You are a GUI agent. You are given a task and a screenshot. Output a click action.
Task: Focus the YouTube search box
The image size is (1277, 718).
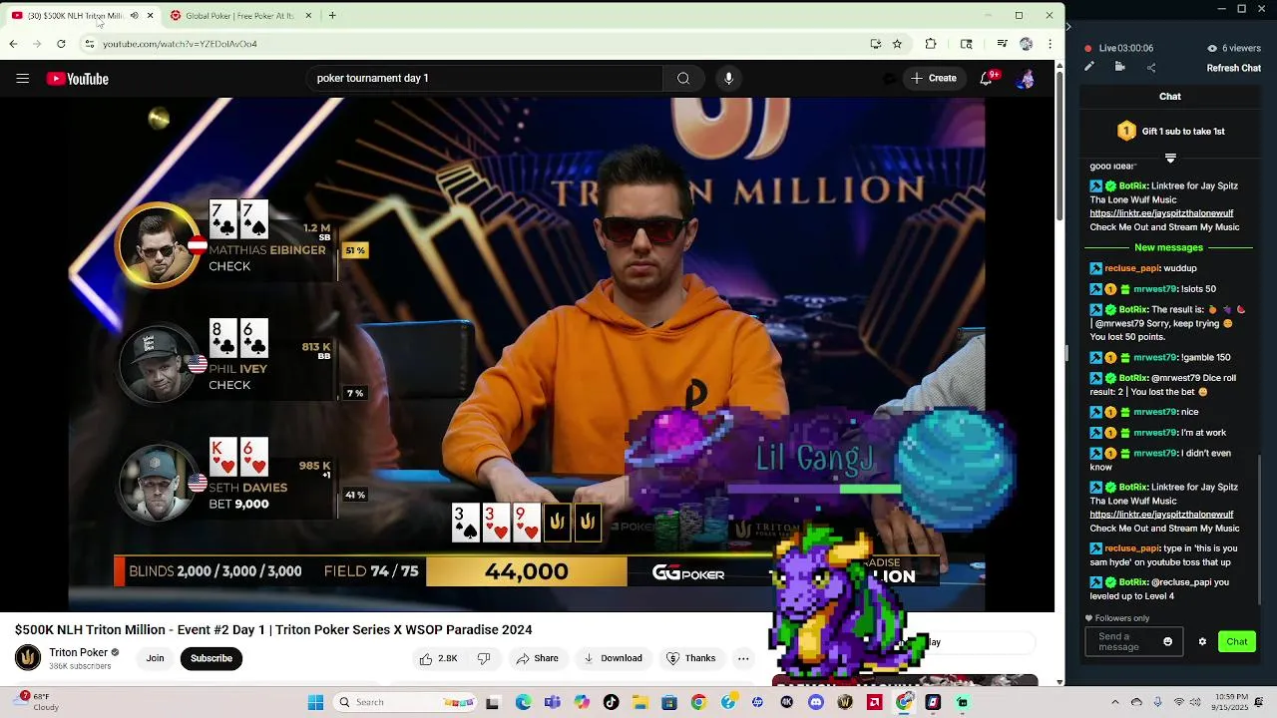tap(486, 79)
